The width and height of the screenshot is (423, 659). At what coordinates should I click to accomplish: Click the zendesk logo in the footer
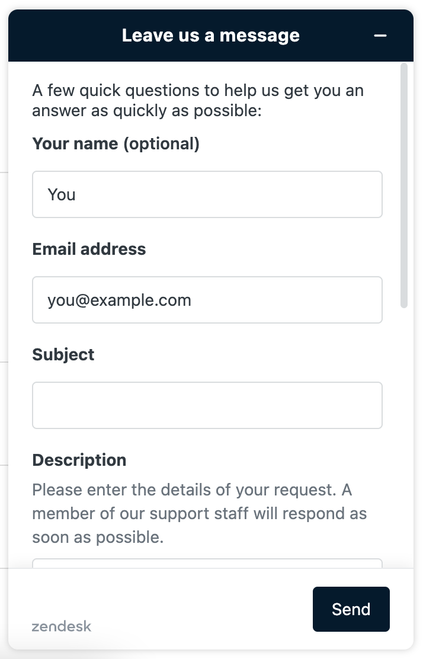tap(62, 626)
